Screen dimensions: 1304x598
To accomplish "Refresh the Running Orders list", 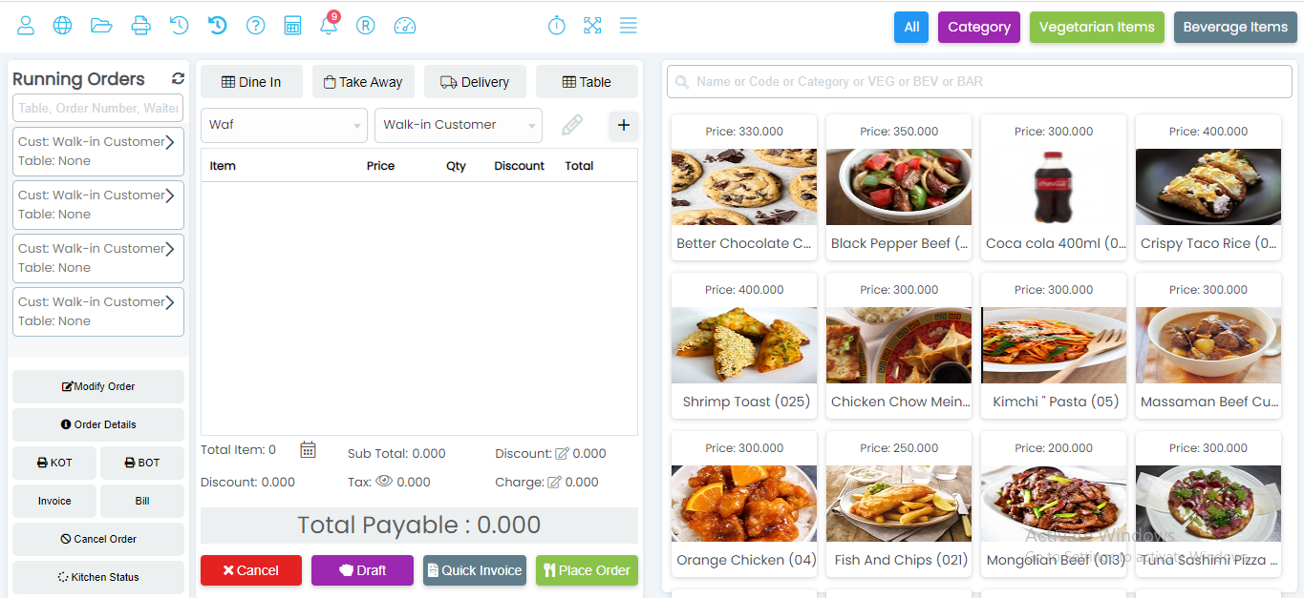I will (178, 79).
